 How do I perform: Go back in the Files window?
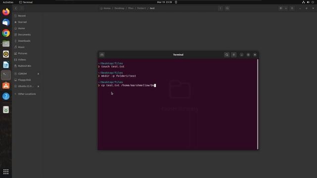click(16, 8)
